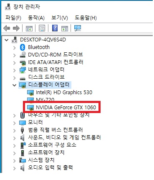Click the 모니터 monitor icon
The height and width of the screenshot is (180, 154).
point(23,123)
